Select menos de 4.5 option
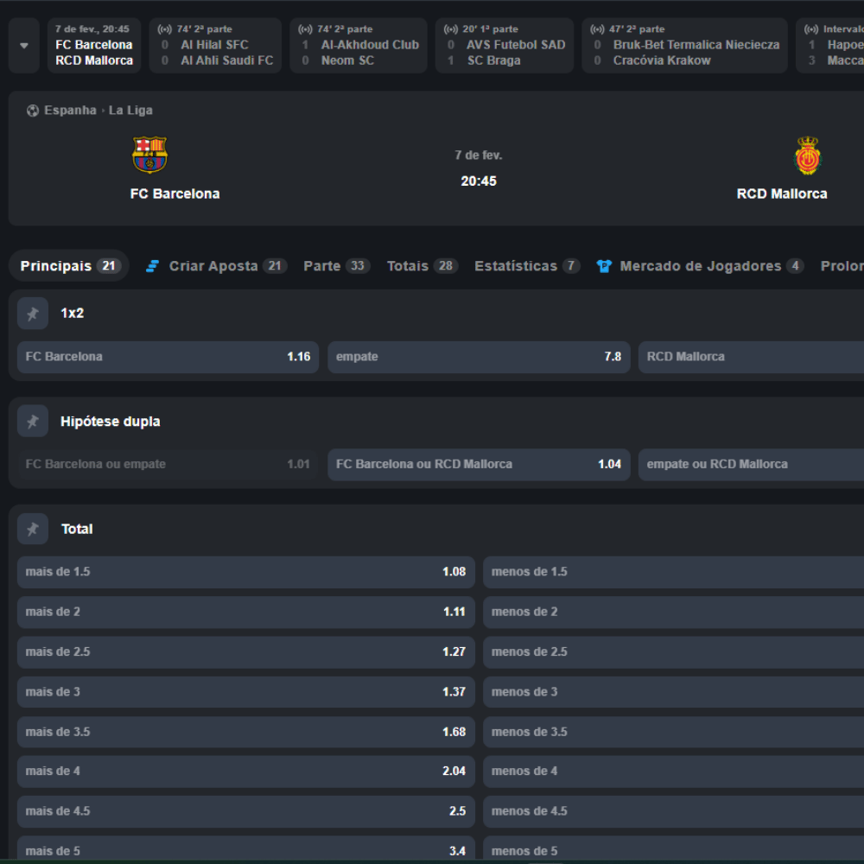Viewport: 864px width, 864px height. pos(673,811)
